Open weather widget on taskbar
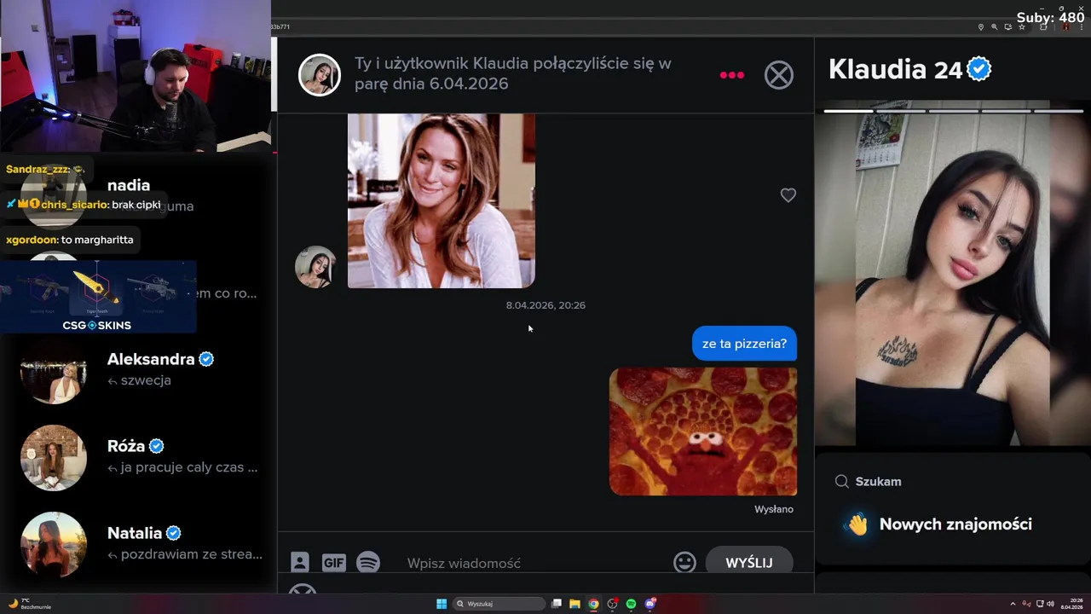 click(x=30, y=604)
